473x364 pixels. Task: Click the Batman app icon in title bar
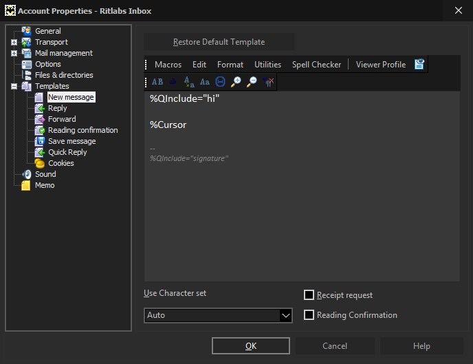[x=10, y=10]
